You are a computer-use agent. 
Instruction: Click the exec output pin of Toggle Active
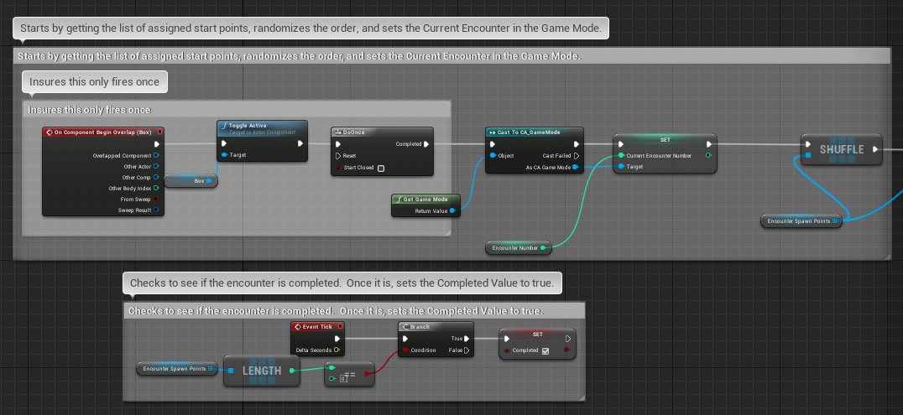300,143
